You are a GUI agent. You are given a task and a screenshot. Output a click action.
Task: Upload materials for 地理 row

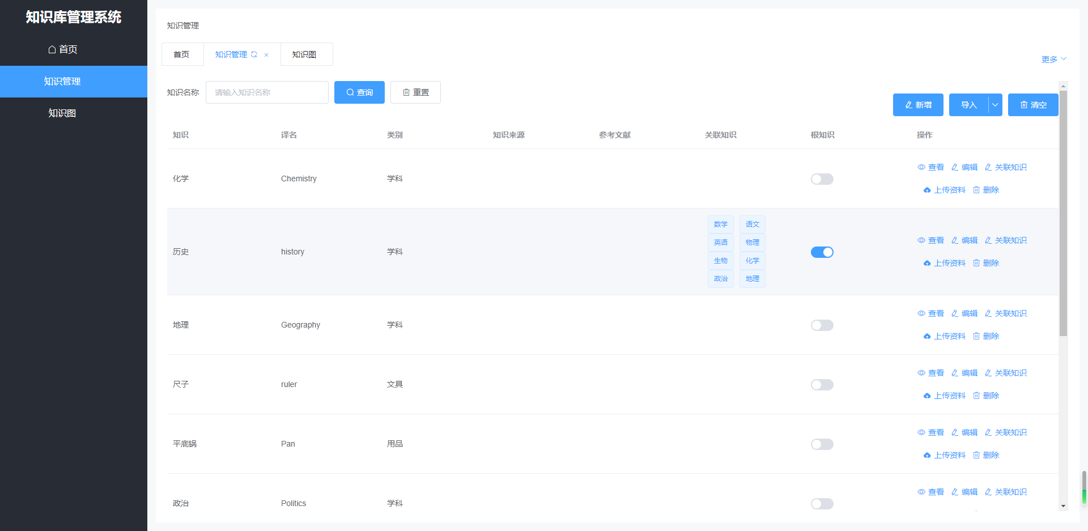coord(944,336)
